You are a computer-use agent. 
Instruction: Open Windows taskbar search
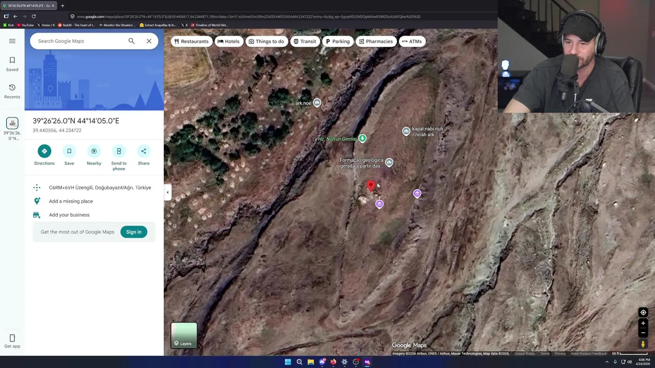click(299, 362)
